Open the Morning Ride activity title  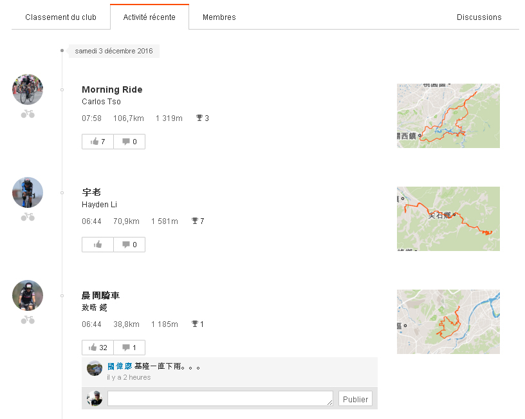coord(112,89)
